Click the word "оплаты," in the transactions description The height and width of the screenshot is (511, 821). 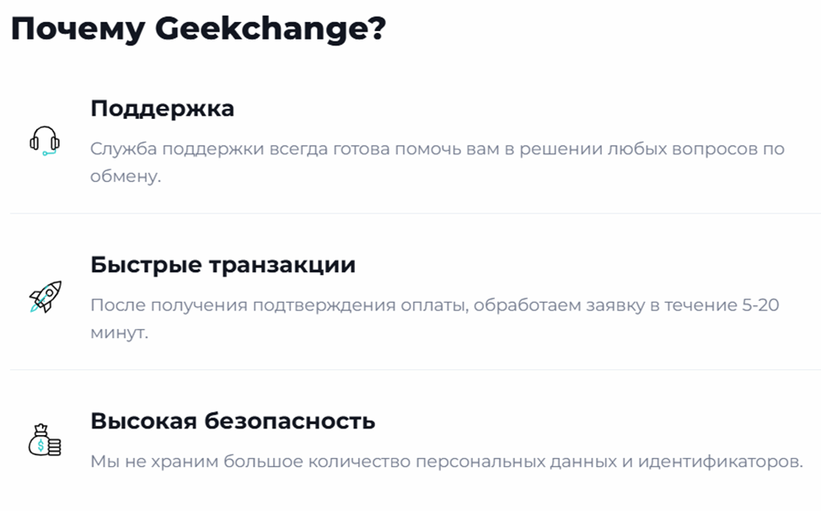click(437, 304)
